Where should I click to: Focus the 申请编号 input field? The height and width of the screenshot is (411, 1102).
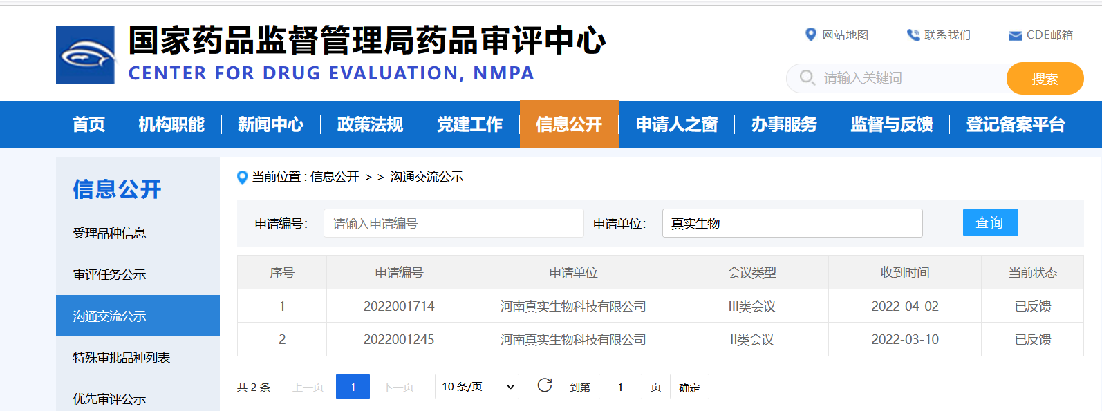click(x=454, y=223)
